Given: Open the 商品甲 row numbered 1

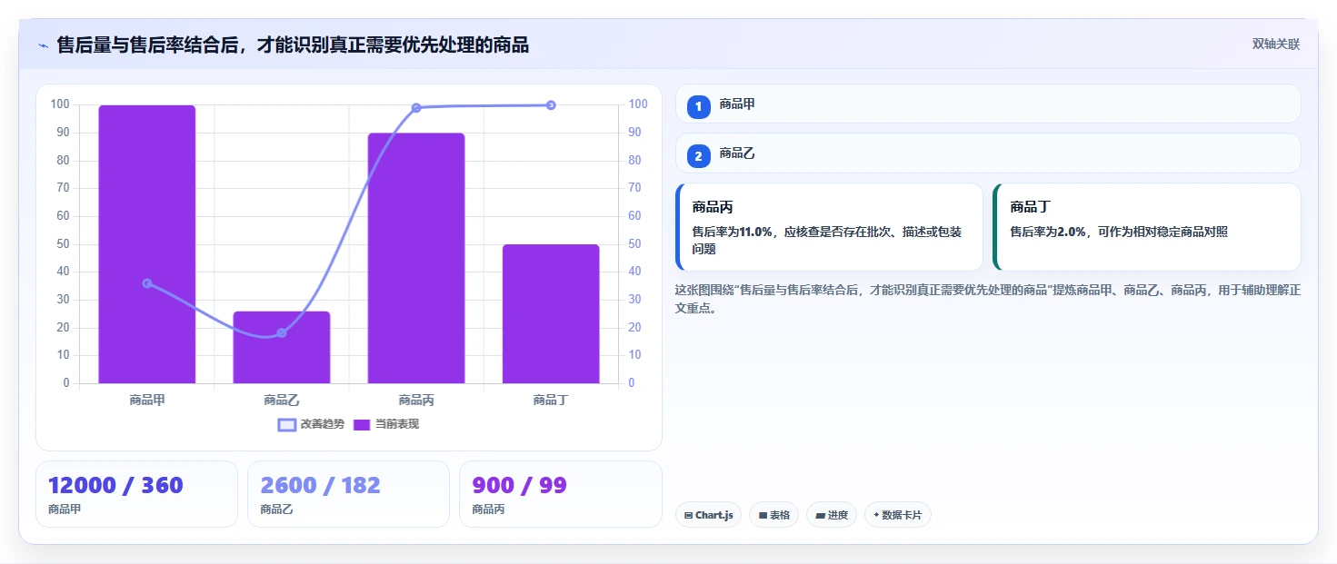Looking at the screenshot, I should 988,104.
